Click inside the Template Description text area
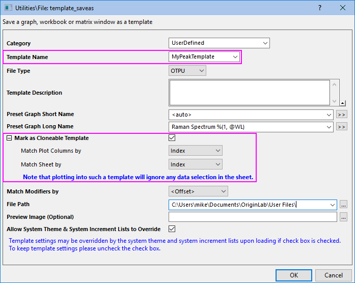 [x=250, y=92]
